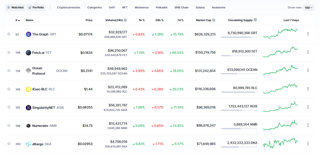Toggle the favorite star for iExec RLC
This screenshot has width=320, height=155.
click(9, 89)
